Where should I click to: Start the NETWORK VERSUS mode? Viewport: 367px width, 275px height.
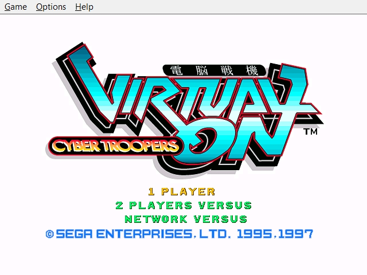(186, 219)
